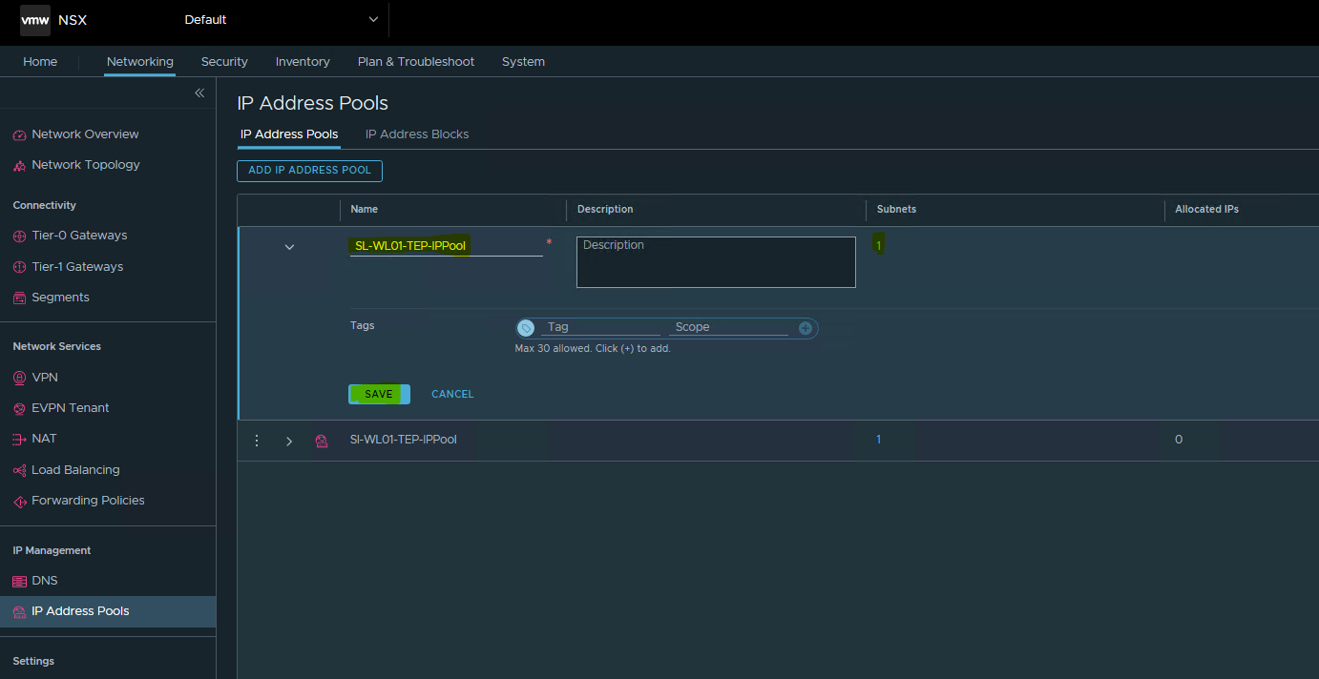Open the Default project dropdown
The height and width of the screenshot is (679, 1319).
[282, 20]
